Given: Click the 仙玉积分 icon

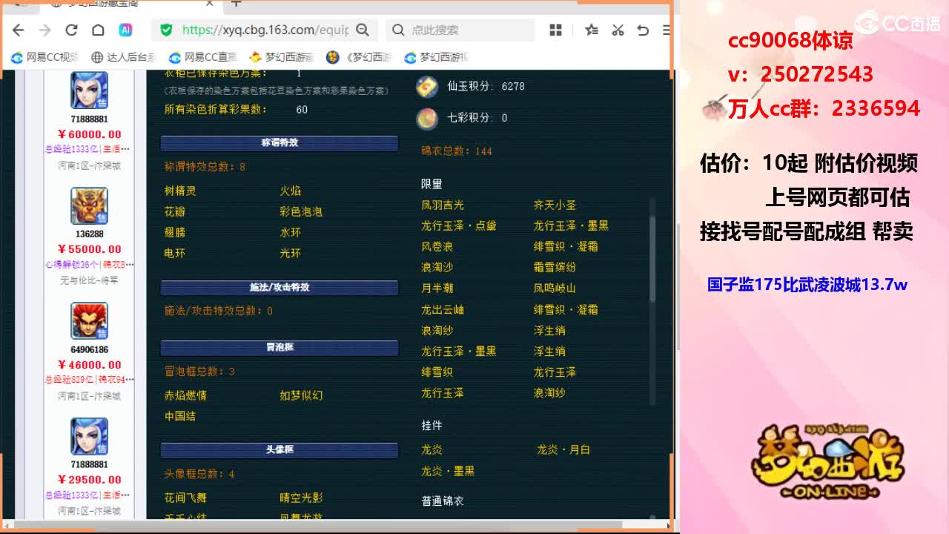Looking at the screenshot, I should coord(427,86).
